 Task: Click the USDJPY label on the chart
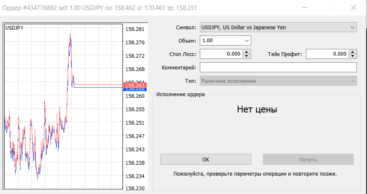point(14,28)
